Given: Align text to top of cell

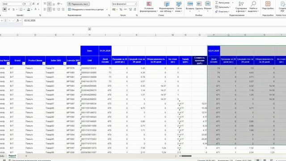Looking at the screenshot, I should [45, 4].
